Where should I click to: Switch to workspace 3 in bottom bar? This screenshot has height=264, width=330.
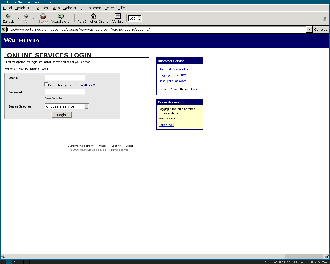click(x=14, y=262)
